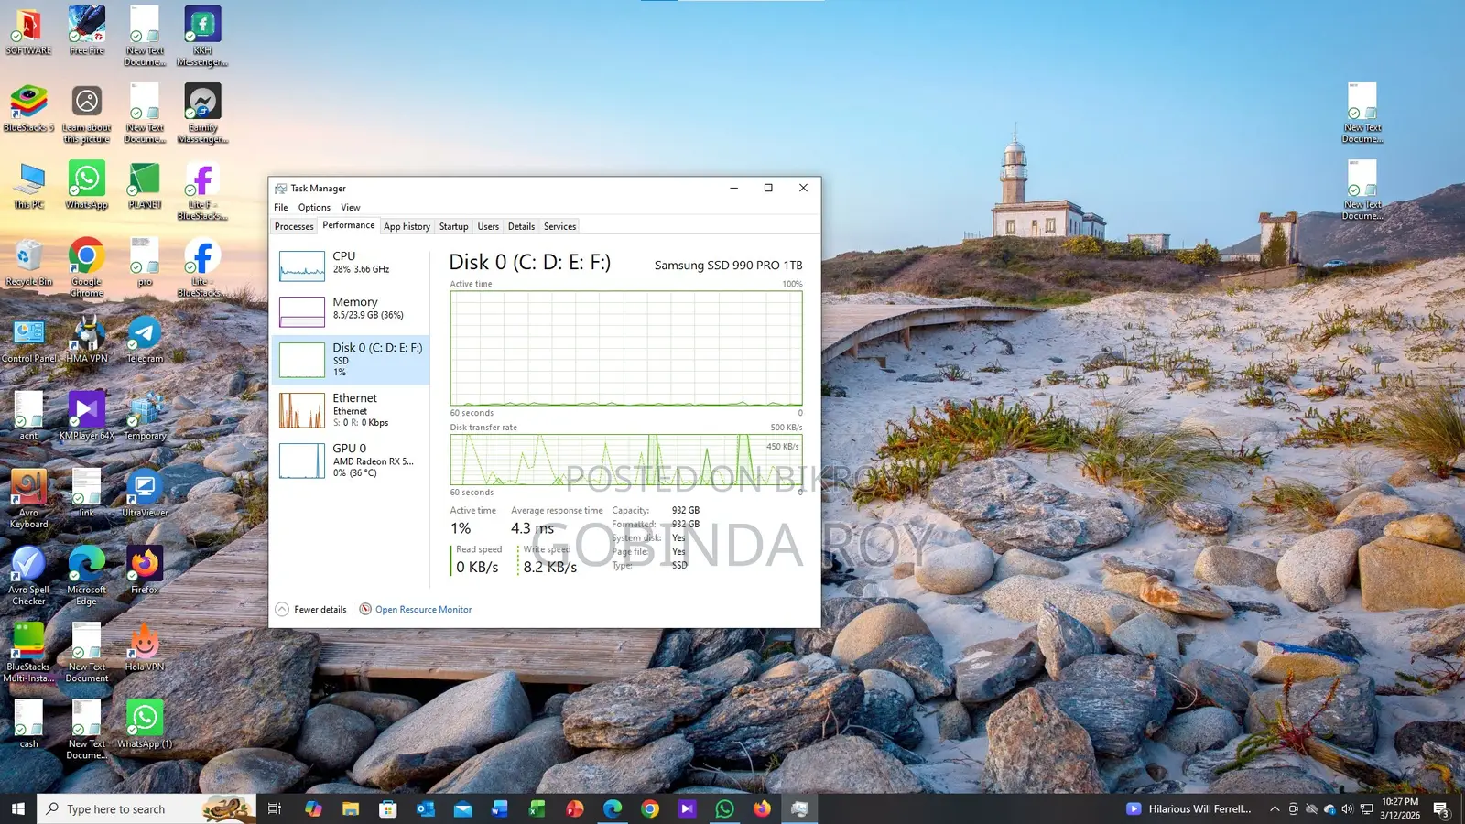
Task: Select the Avro Keyboard desktop icon
Action: 28,498
